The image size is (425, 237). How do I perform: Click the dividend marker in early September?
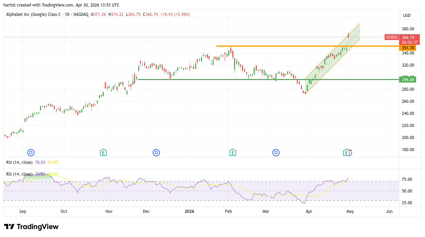[x=31, y=152]
